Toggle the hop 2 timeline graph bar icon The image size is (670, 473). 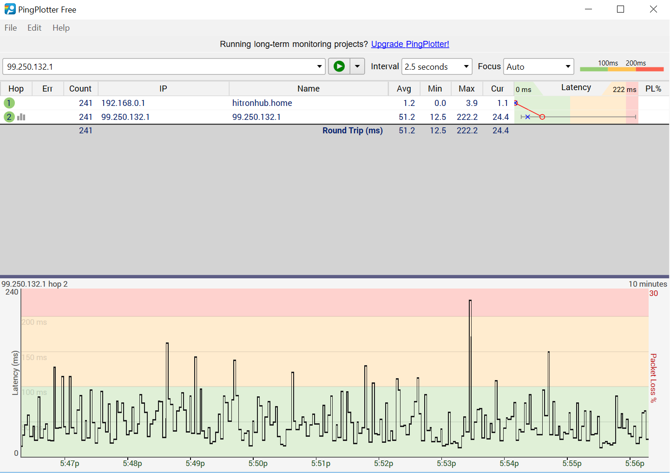click(21, 117)
